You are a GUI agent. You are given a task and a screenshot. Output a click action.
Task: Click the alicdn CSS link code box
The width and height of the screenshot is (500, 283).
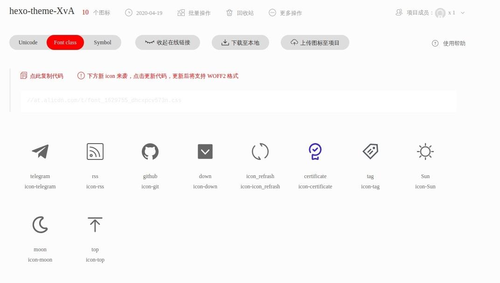[238, 101]
